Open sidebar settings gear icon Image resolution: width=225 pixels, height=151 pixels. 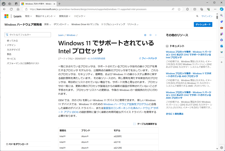pos(222,148)
